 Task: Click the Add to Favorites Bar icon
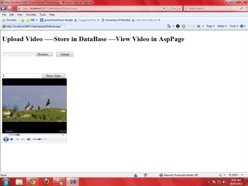coord(23,20)
